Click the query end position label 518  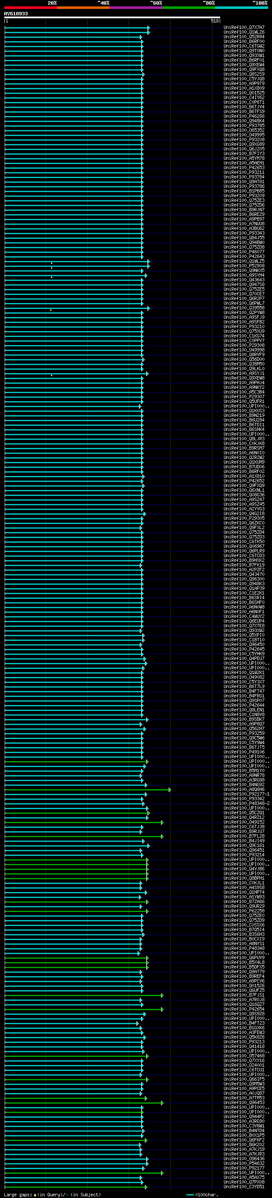tap(214, 21)
